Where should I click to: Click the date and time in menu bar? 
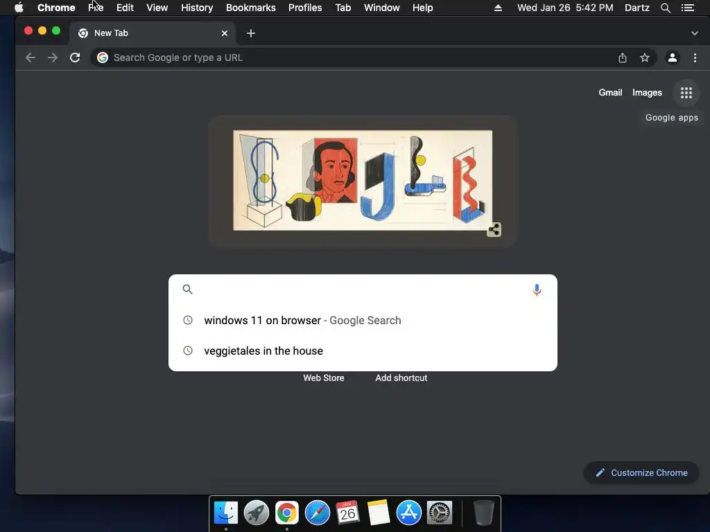[x=565, y=8]
